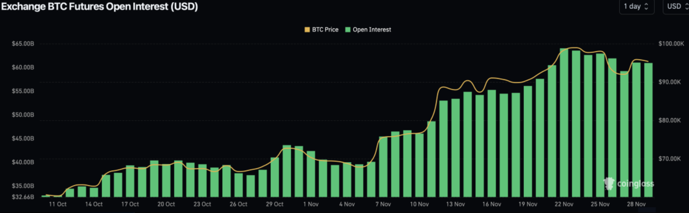Select the tallest green bar at 22 Nov
689x213 pixels.
[x=564, y=122]
